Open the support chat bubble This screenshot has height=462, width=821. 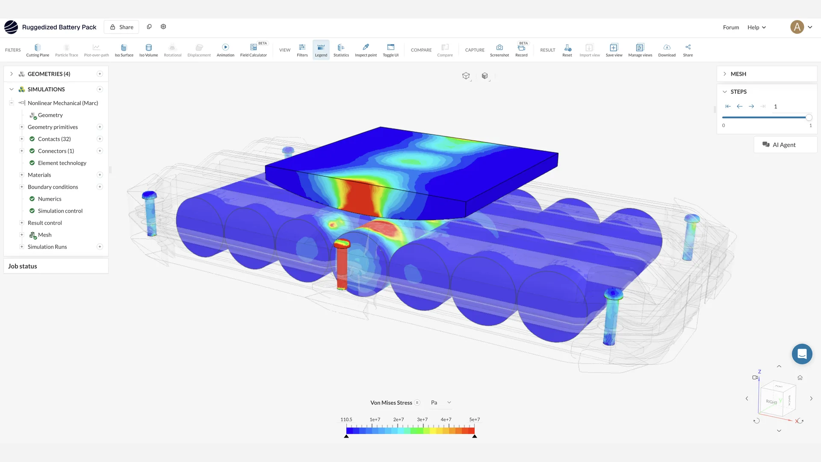802,354
